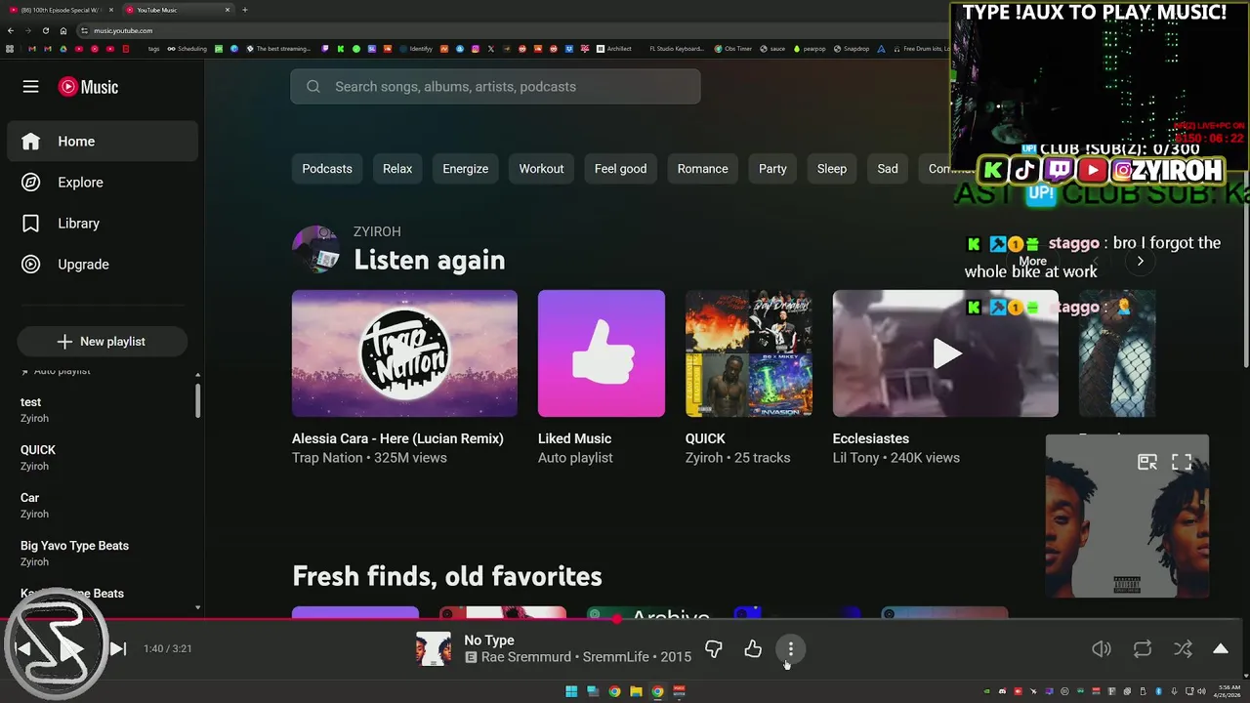Toggle the volume speaker icon
This screenshot has height=703, width=1250.
pyautogui.click(x=1102, y=648)
